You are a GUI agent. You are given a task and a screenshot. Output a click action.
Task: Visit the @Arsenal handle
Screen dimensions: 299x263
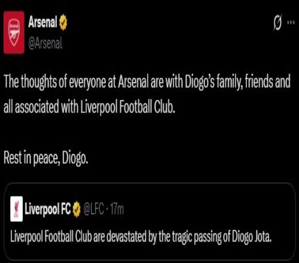pos(45,44)
